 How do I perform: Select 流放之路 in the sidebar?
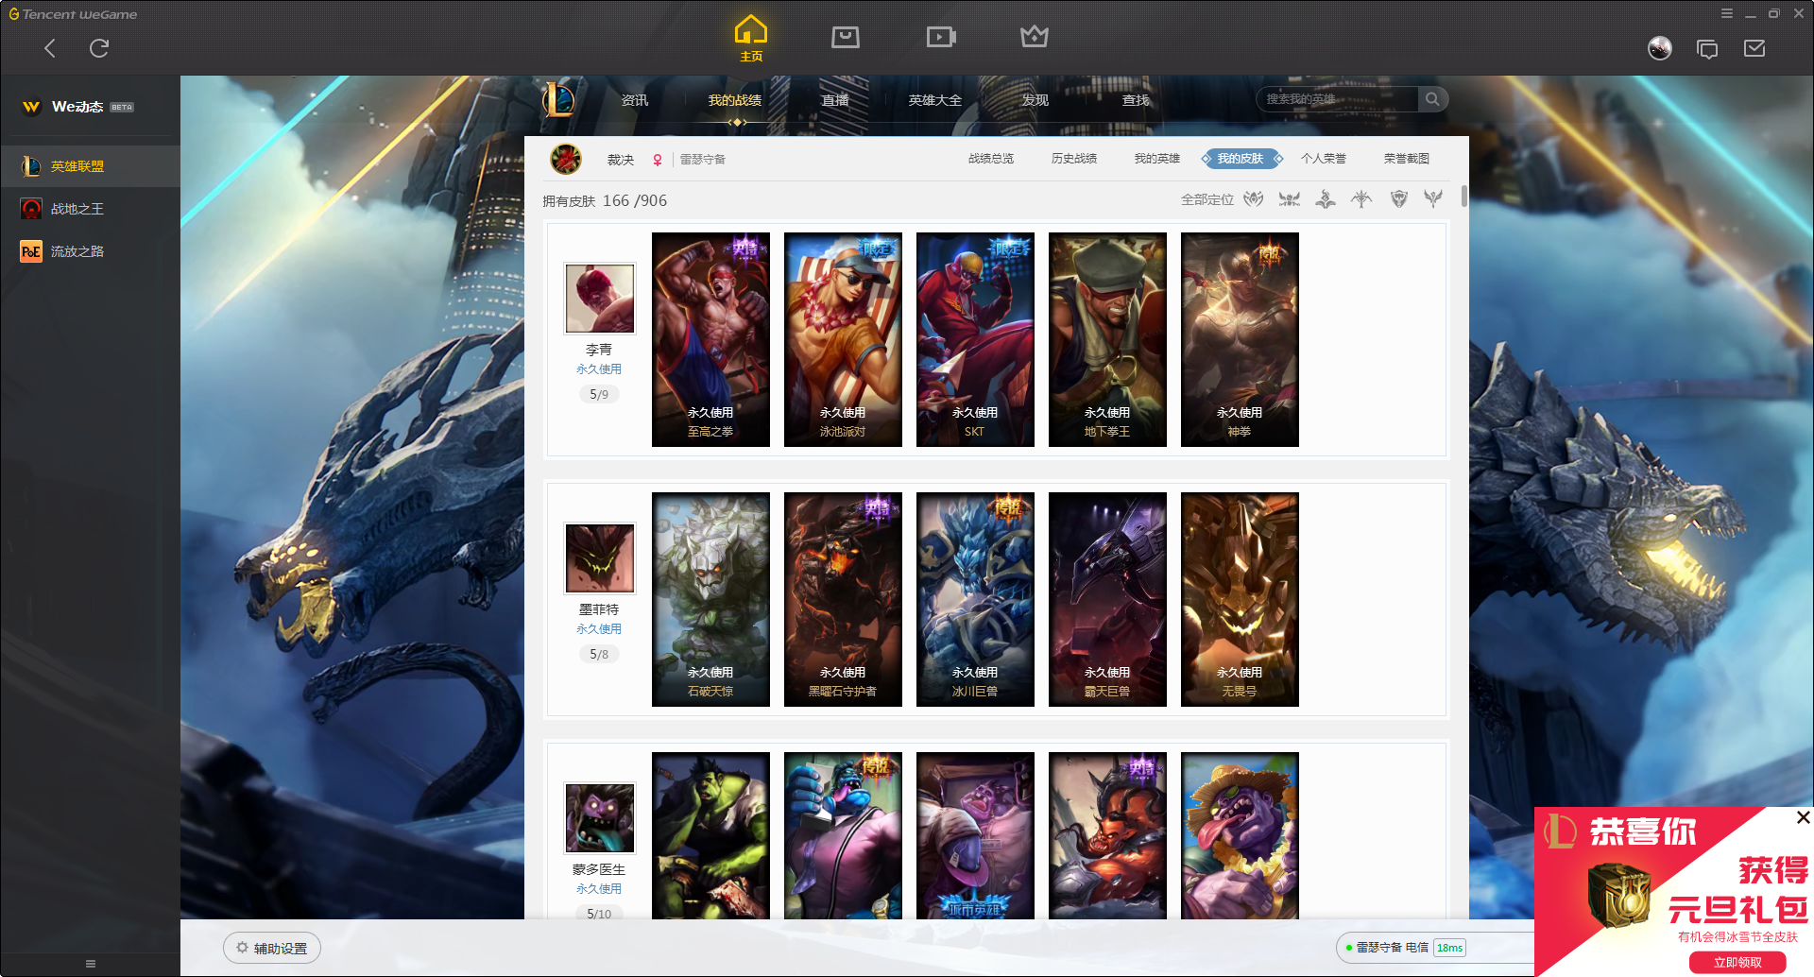91,251
